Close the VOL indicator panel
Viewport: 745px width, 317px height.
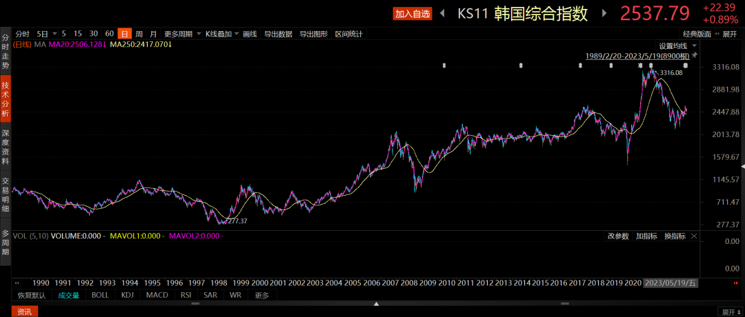pos(694,236)
